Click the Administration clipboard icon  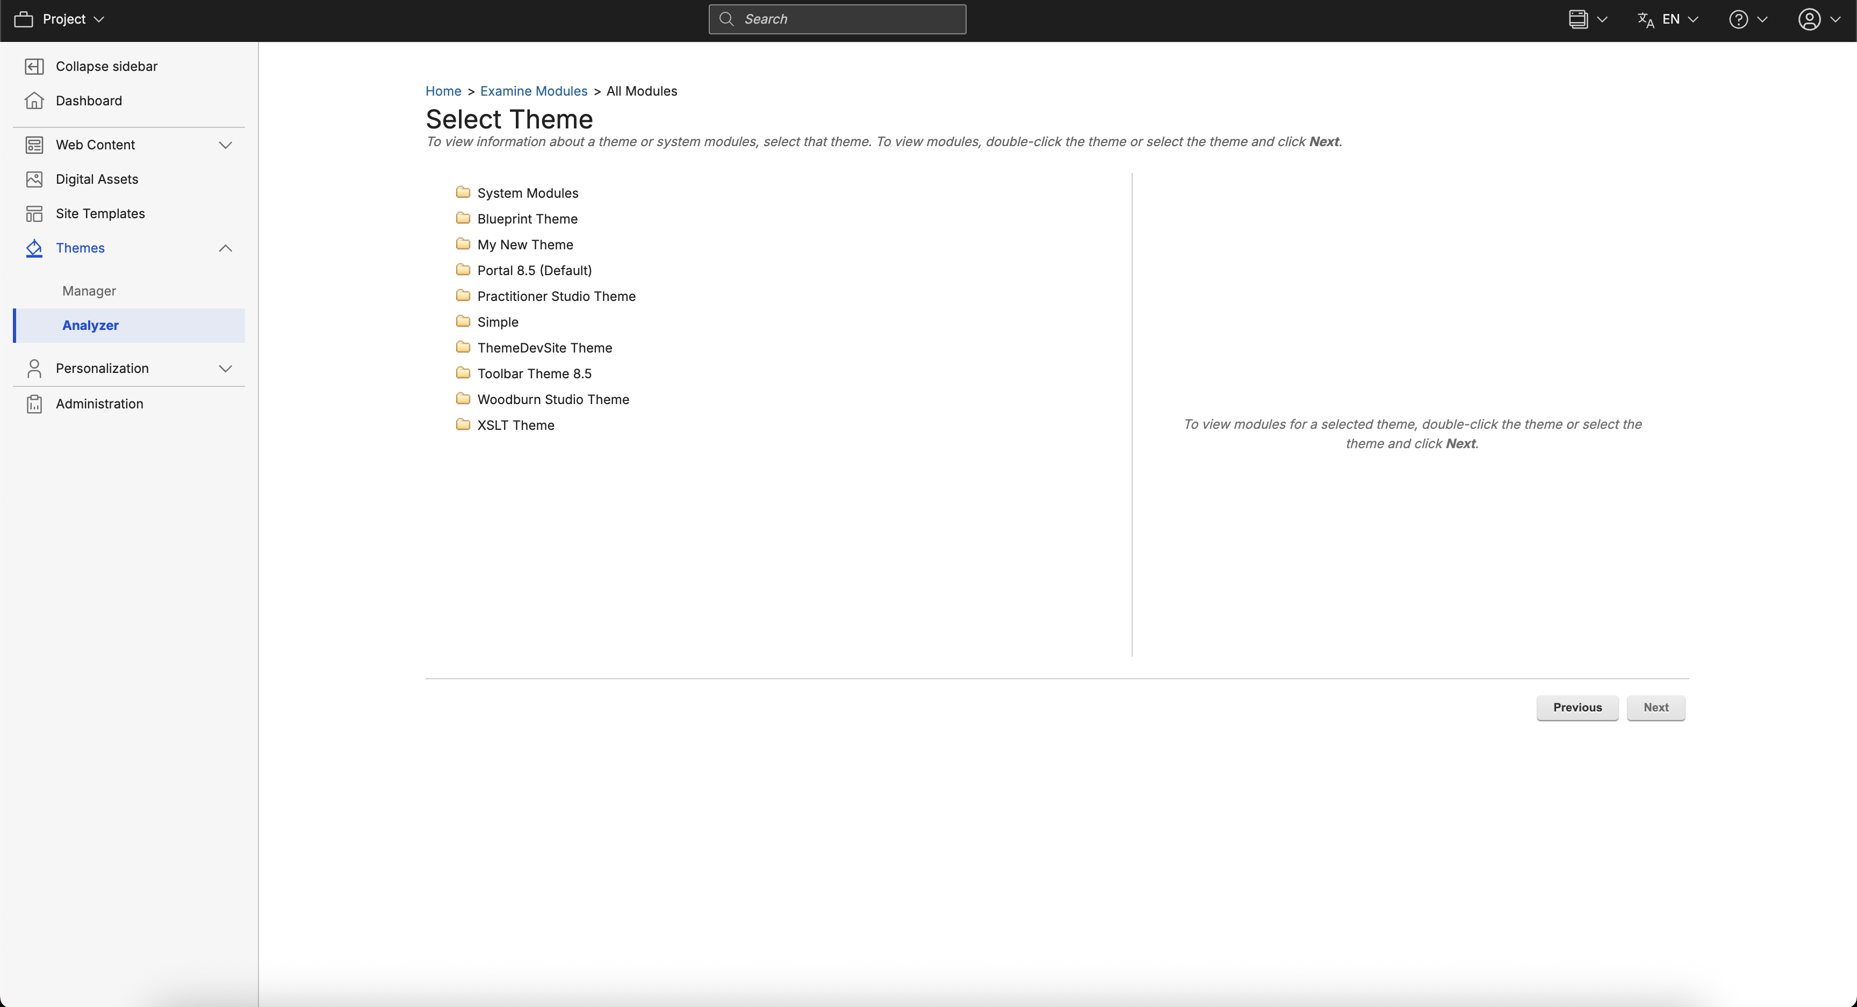(34, 404)
